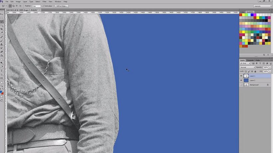Click the New selection mode icon
The image size is (273, 153).
click(x=10, y=6)
